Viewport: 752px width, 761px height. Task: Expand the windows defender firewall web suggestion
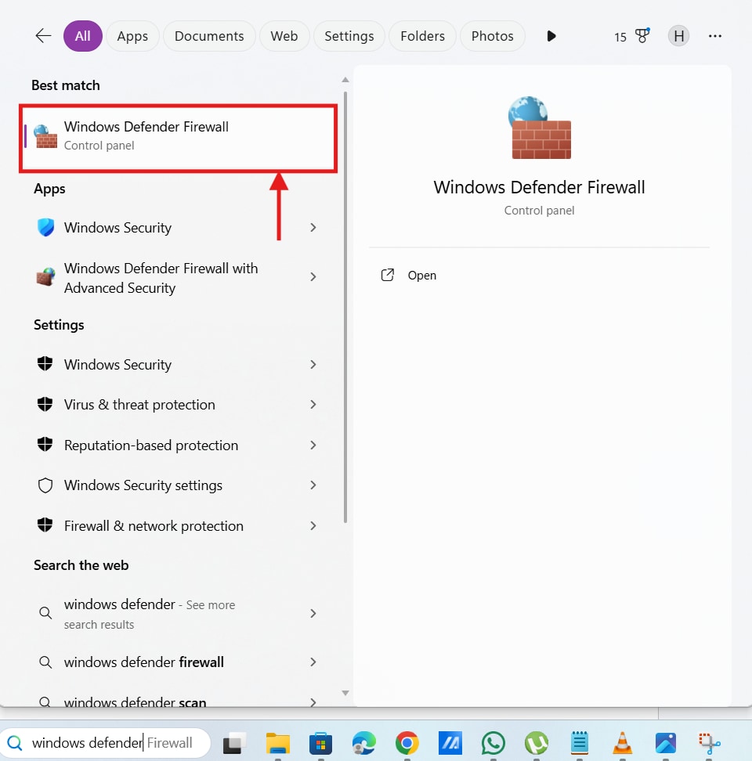[313, 662]
